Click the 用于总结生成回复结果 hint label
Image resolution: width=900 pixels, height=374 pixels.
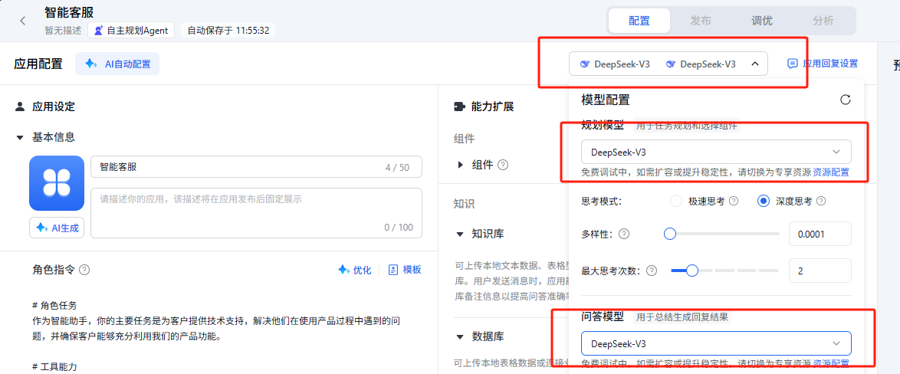click(x=682, y=317)
